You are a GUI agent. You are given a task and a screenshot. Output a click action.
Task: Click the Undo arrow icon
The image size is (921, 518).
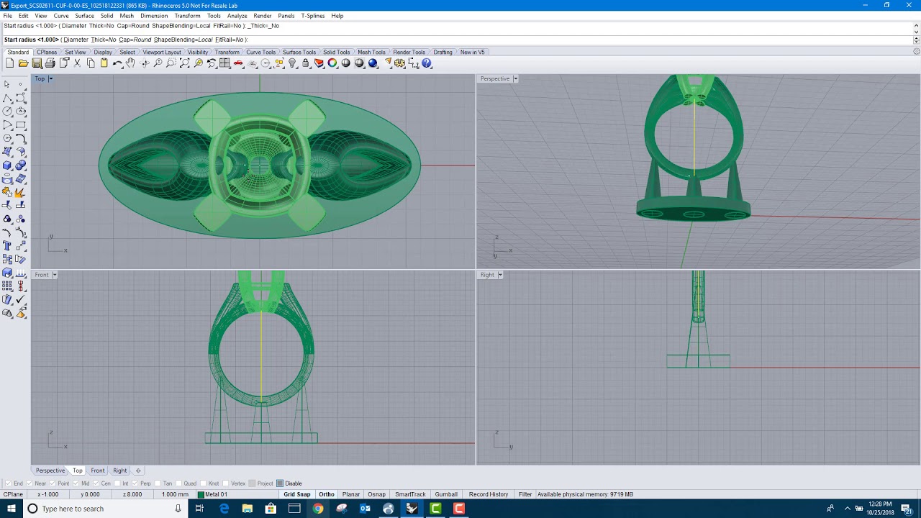pos(117,63)
